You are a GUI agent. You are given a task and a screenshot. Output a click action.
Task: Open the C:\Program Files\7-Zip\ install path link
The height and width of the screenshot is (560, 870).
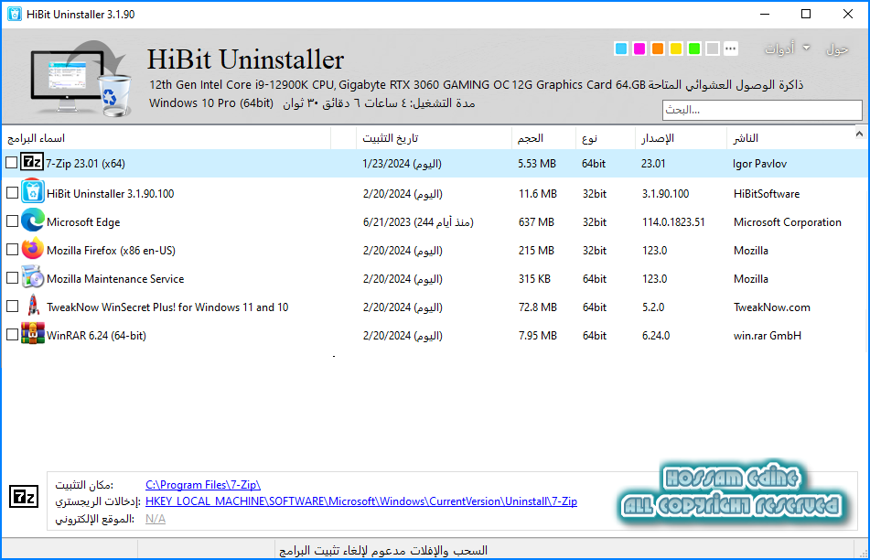[203, 485]
